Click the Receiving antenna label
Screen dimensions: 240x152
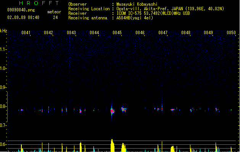pyautogui.click(x=88, y=18)
